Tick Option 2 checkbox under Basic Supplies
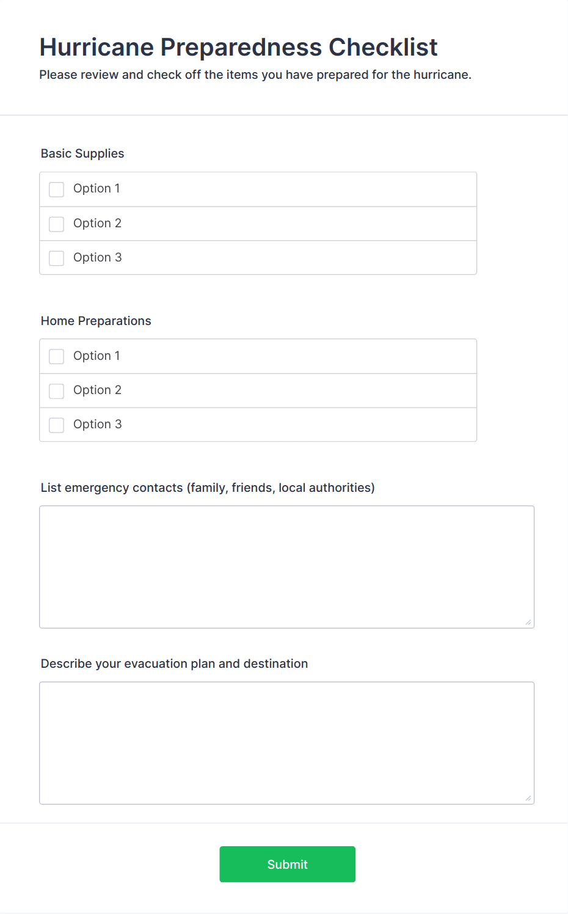This screenshot has width=568, height=914. pos(57,224)
